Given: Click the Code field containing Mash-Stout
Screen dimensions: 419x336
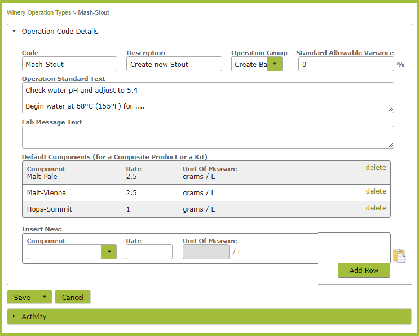Looking at the screenshot, I should click(x=69, y=64).
